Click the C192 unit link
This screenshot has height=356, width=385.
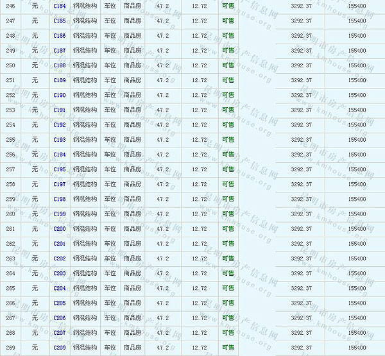coord(59,125)
